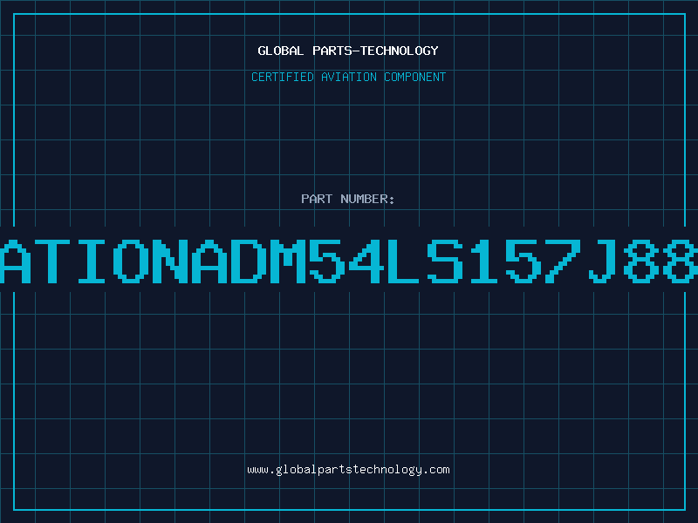The width and height of the screenshot is (698, 523).
Task: Click the 'PART NUMBER:' label
Action: 348,199
